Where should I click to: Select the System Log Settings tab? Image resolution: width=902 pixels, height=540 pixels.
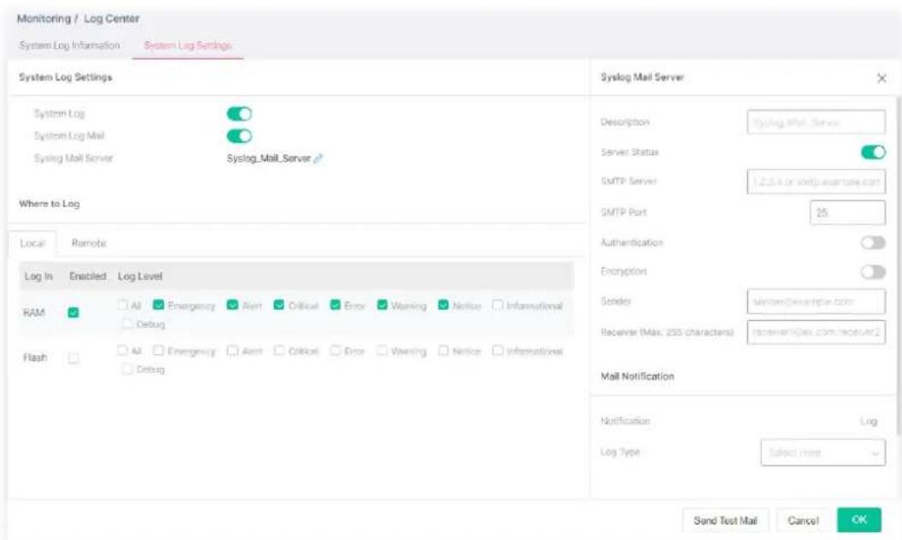point(188,45)
